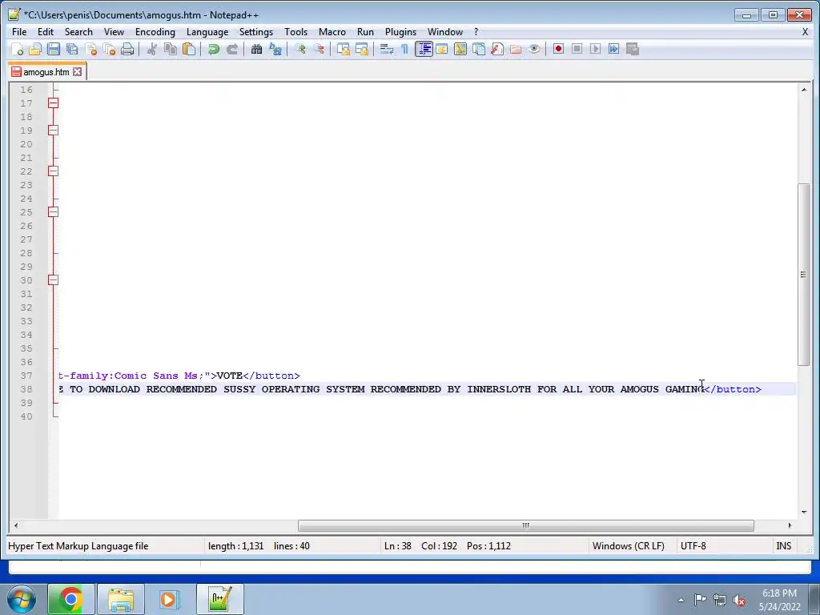
Task: Click the word VOTE on line 37
Action: 230,376
